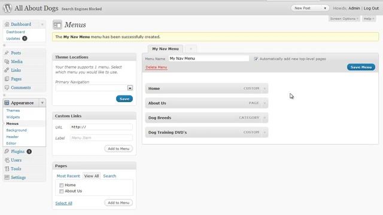Screen dimensions: 383x215
Task: Click the WordPress logo icon
Action: (7, 8)
